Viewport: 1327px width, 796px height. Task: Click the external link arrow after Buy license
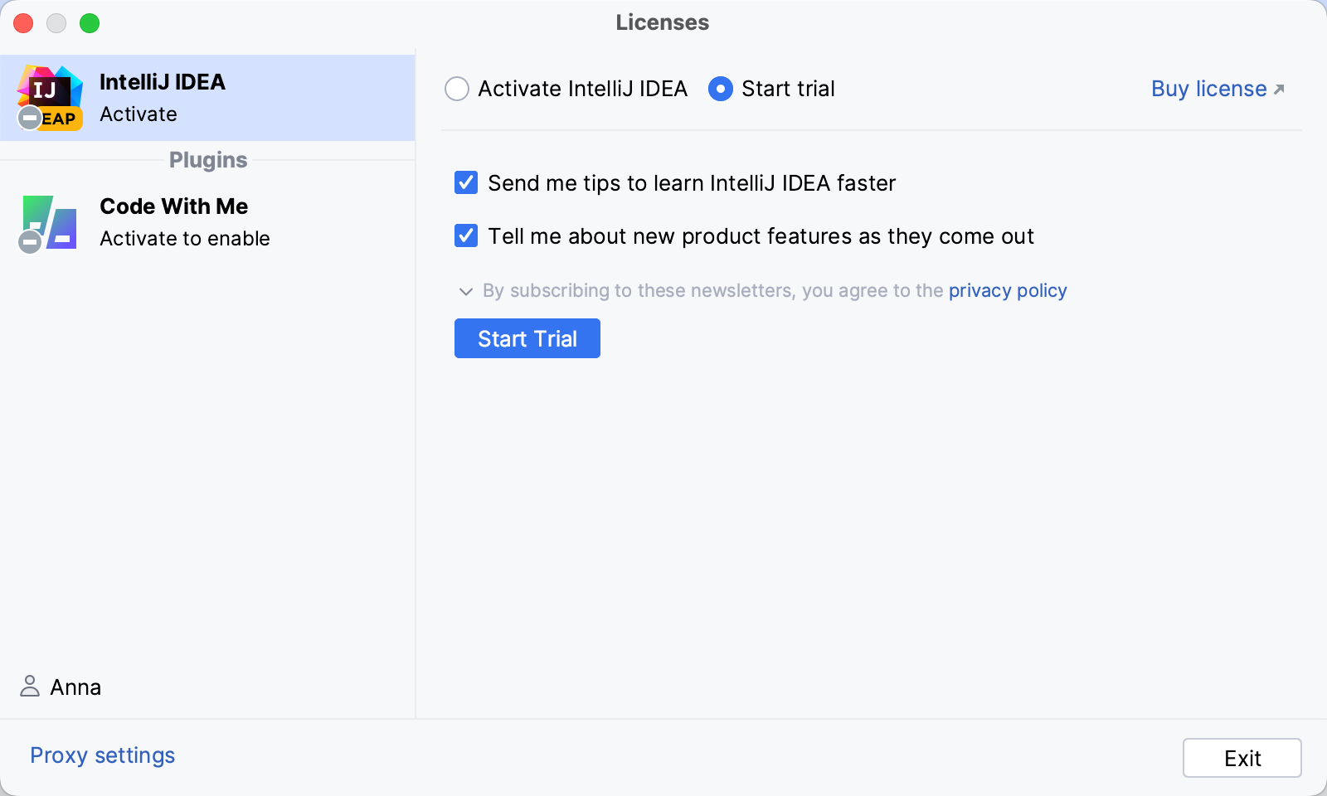tap(1279, 90)
